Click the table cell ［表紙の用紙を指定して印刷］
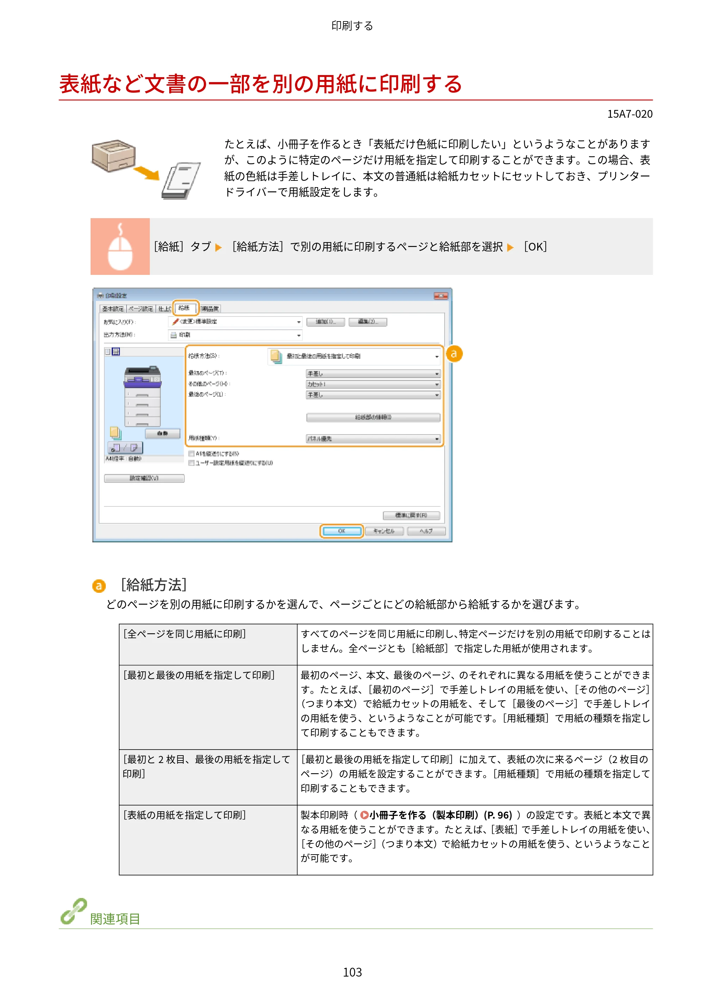Viewport: 705px width, 997px height. [208, 840]
